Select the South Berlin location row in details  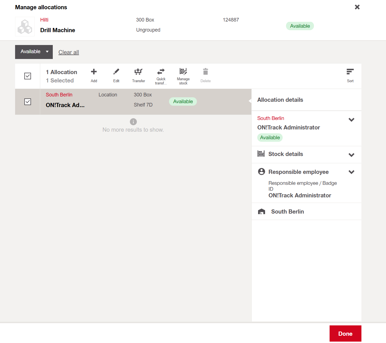tap(287, 212)
